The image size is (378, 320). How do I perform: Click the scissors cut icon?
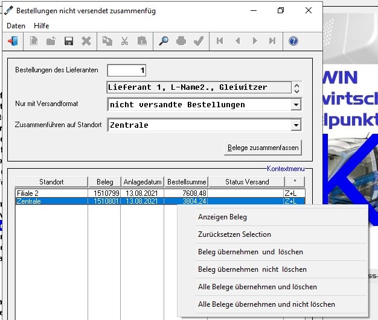124,41
